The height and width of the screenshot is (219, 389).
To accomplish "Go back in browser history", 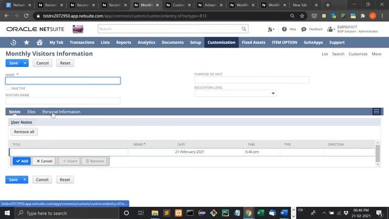I will point(7,16).
